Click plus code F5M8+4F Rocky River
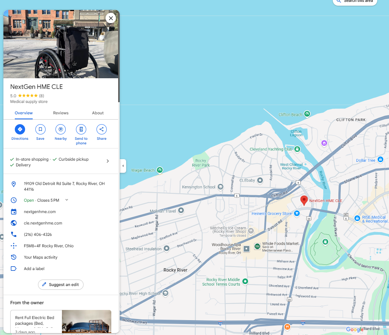 pyautogui.click(x=49, y=246)
